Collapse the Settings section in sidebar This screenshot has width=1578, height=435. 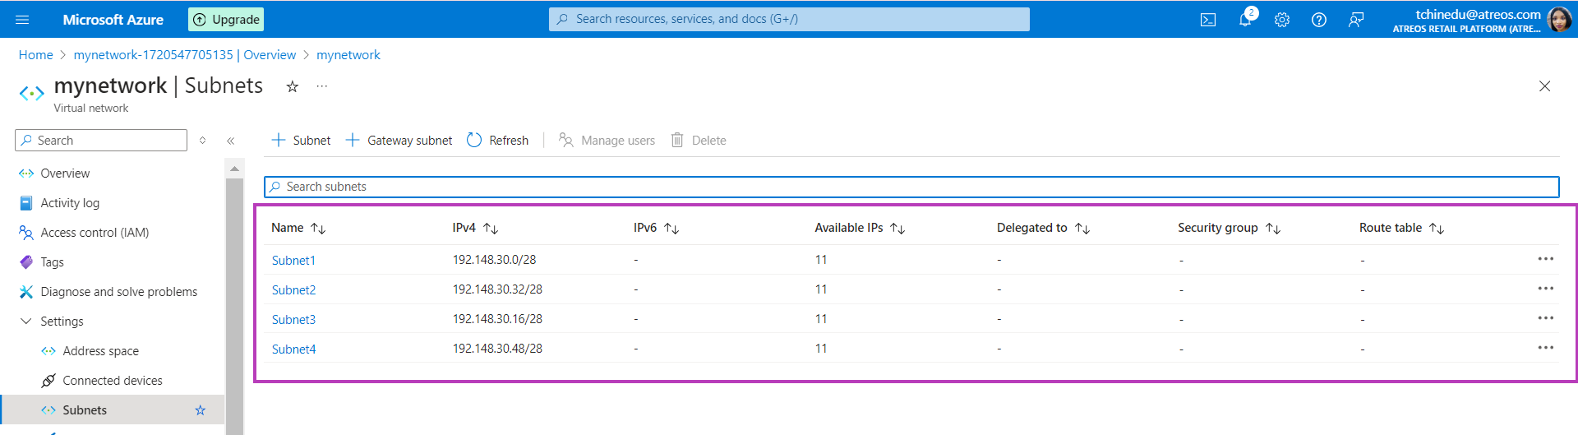pos(26,322)
